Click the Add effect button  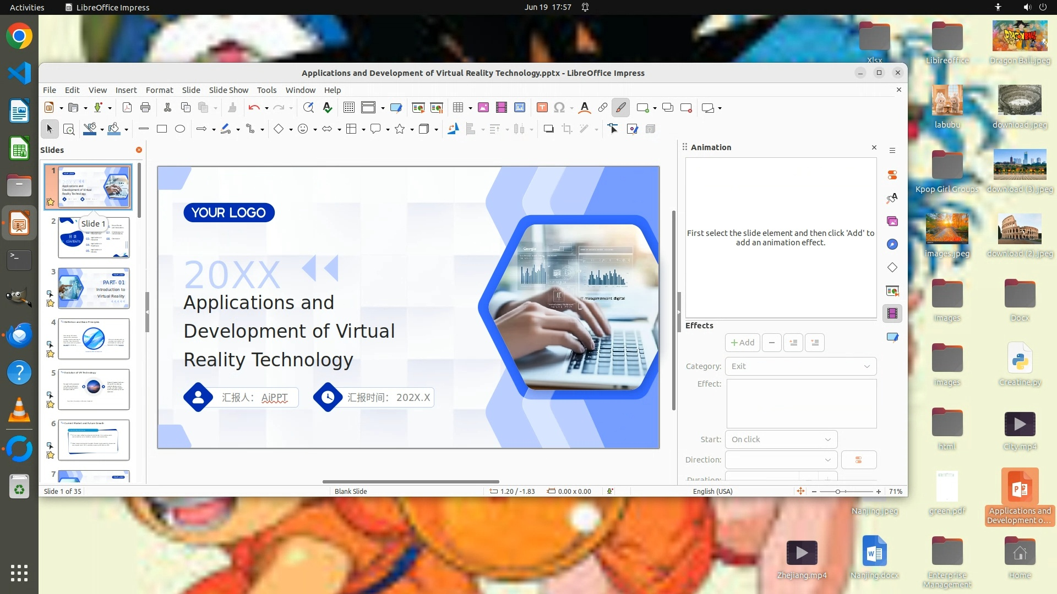pos(742,343)
